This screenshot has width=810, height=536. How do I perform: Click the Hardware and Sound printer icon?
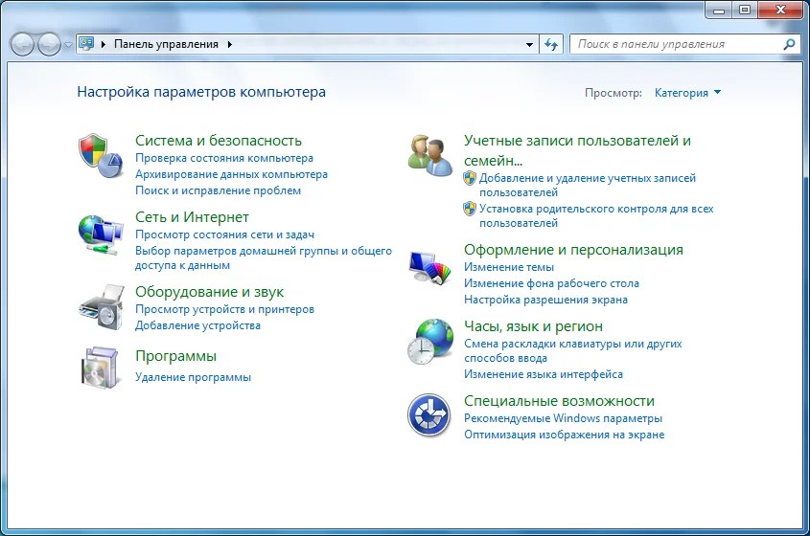pyautogui.click(x=102, y=307)
